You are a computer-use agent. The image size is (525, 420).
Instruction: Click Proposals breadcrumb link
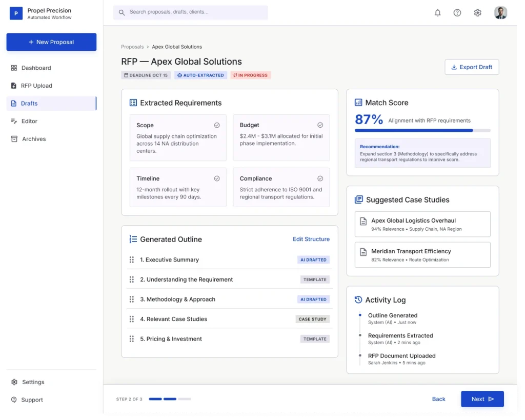tap(132, 47)
